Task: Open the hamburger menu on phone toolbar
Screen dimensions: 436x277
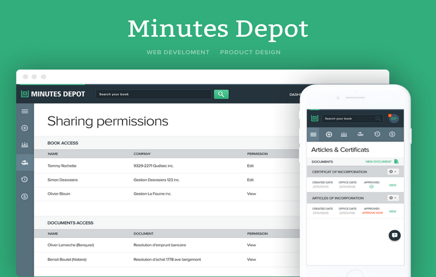Action: 313,135
